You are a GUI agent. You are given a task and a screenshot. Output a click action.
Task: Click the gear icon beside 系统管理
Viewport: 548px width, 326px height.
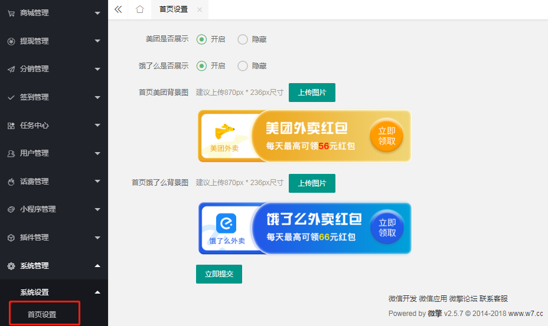pos(11,266)
